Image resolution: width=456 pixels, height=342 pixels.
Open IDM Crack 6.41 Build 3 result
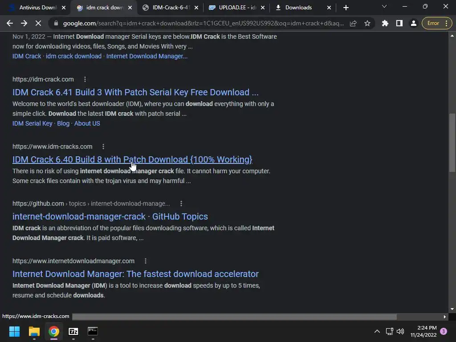[x=135, y=92]
